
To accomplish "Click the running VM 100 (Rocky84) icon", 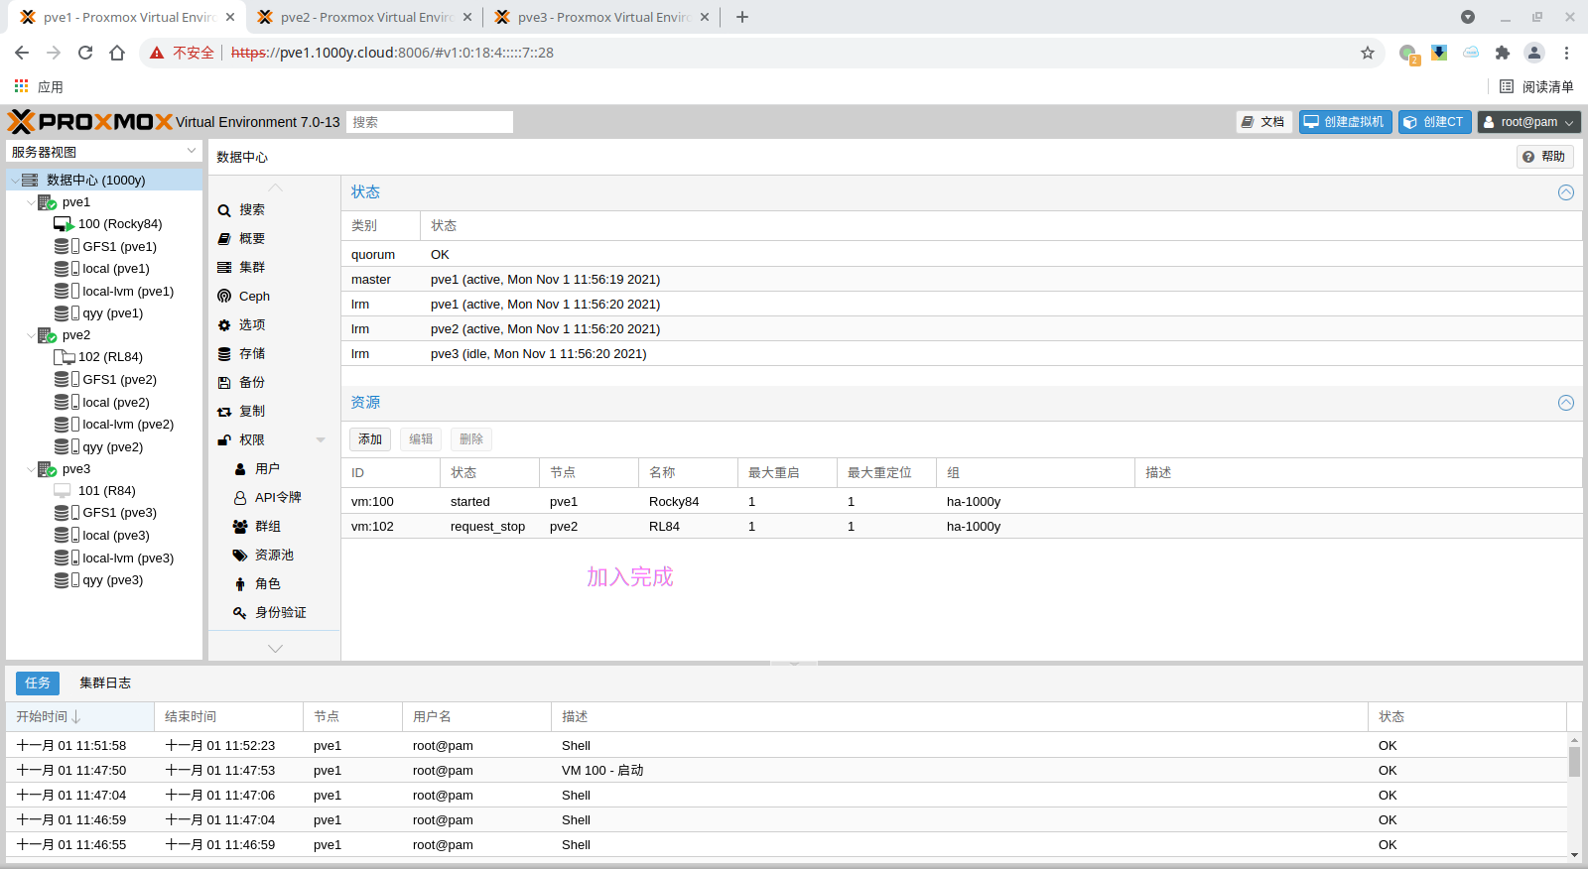I will coord(64,224).
